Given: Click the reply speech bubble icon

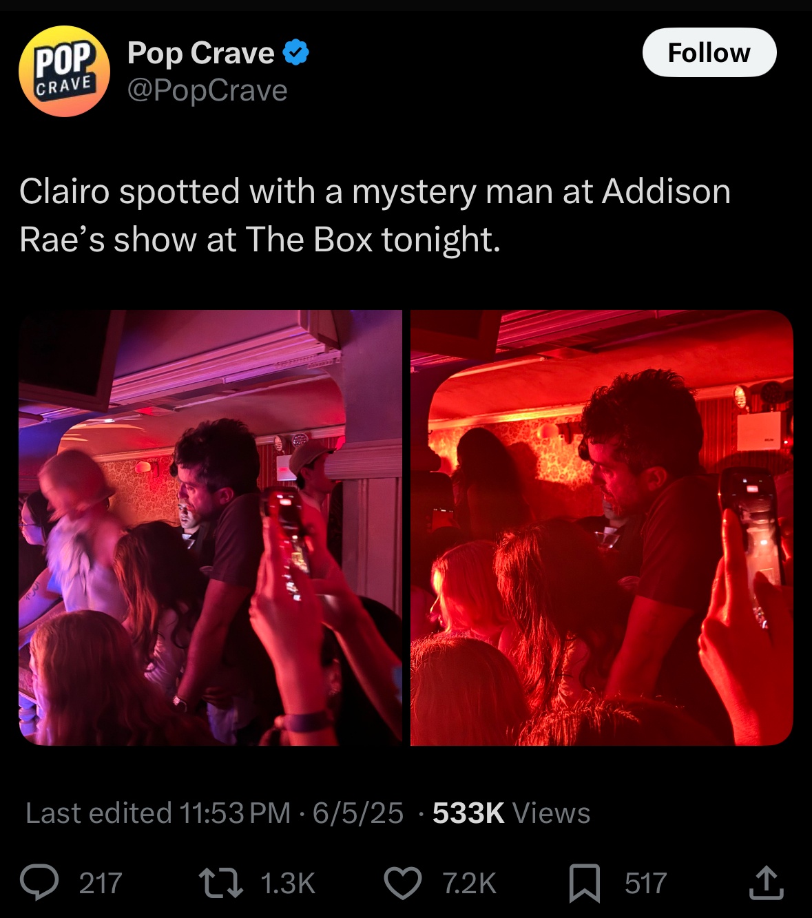Looking at the screenshot, I should pyautogui.click(x=39, y=883).
